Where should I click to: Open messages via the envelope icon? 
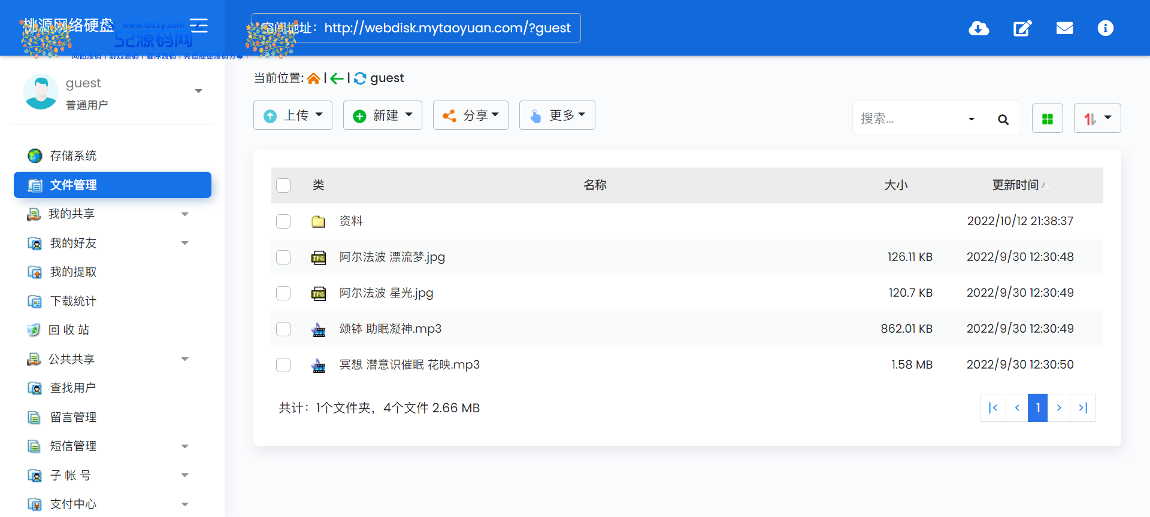pyautogui.click(x=1064, y=28)
